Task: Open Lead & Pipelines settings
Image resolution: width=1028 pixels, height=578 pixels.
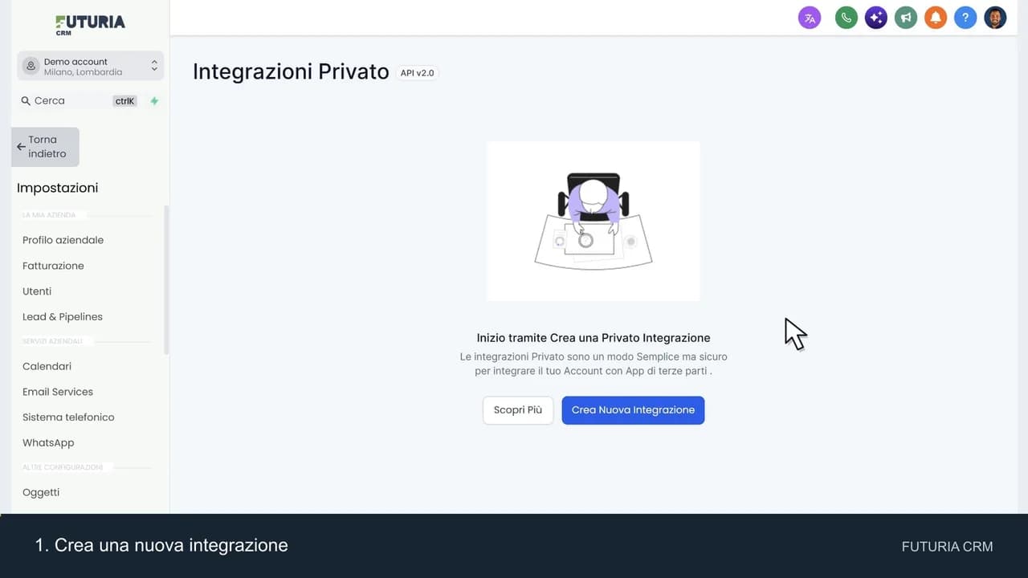Action: click(x=63, y=317)
